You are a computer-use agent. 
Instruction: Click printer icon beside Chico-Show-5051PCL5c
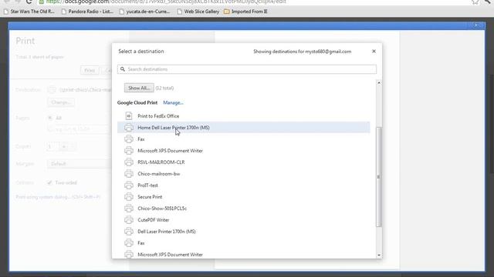(129, 209)
